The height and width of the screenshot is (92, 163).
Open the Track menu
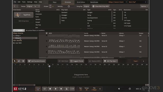24,2
